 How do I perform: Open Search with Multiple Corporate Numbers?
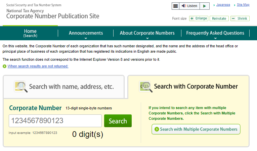click(196, 129)
